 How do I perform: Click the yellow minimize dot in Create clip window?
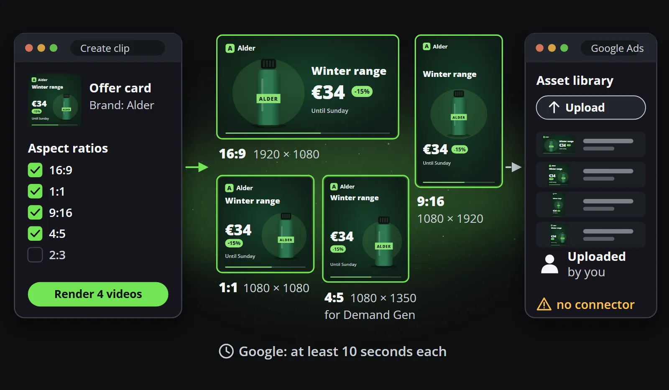pyautogui.click(x=41, y=48)
